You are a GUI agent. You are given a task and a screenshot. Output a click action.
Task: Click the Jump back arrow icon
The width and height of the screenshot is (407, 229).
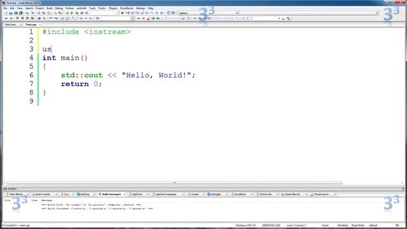coord(6,18)
